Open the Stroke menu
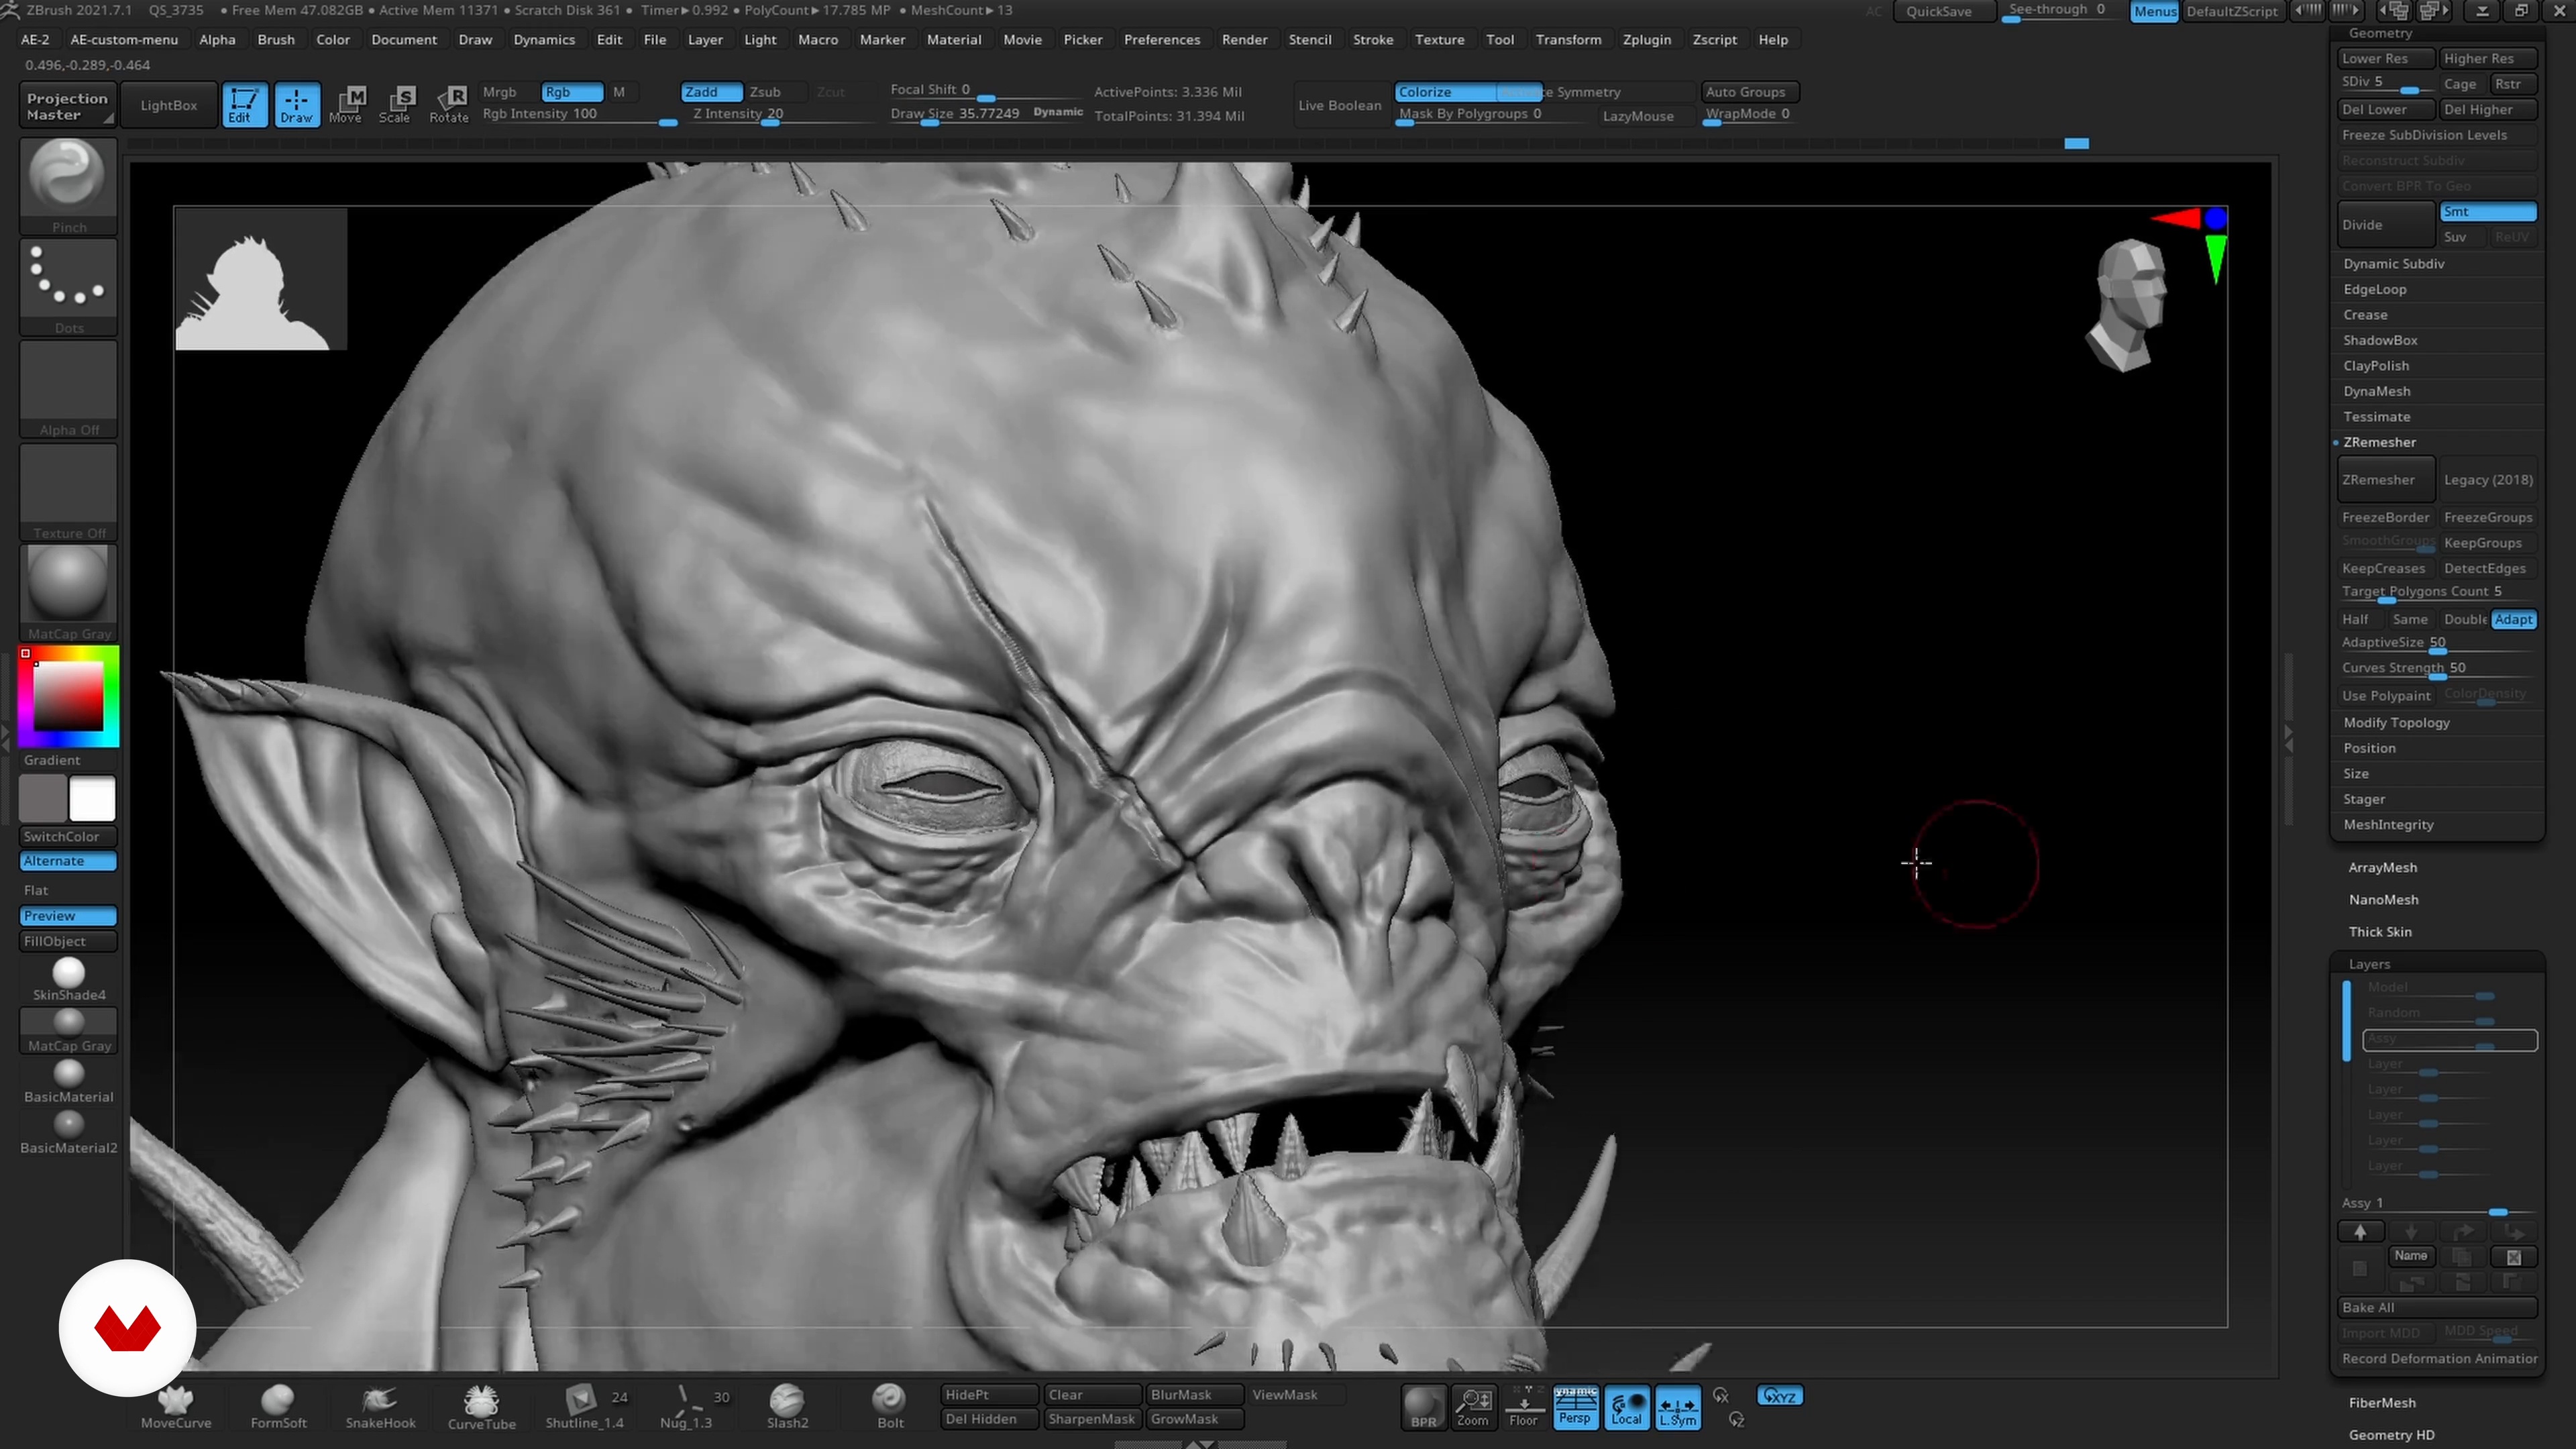The height and width of the screenshot is (1449, 2576). tap(1373, 39)
